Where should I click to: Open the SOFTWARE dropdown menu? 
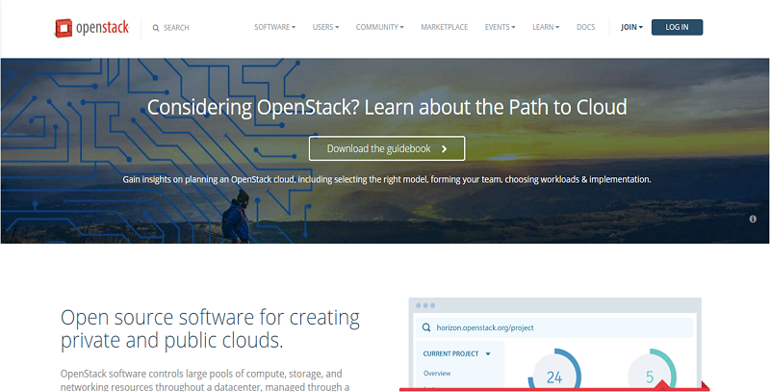[x=274, y=27]
